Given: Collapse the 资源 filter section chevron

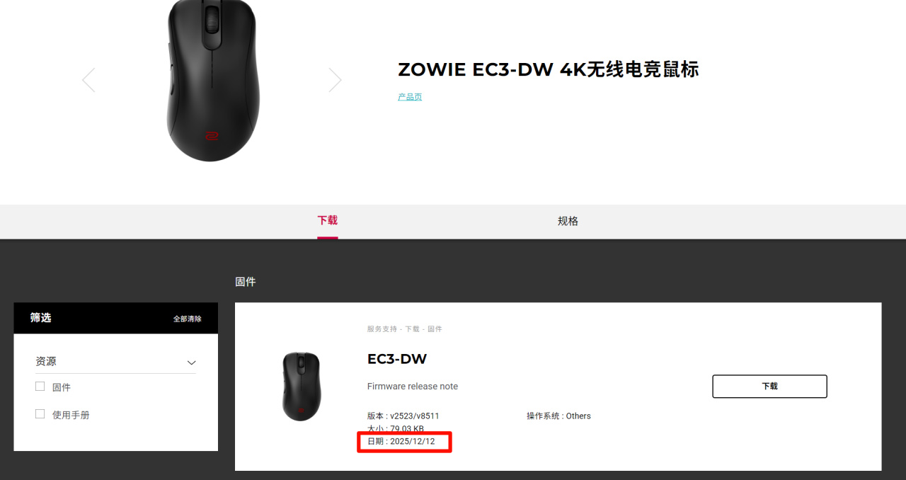Looking at the screenshot, I should (x=191, y=362).
